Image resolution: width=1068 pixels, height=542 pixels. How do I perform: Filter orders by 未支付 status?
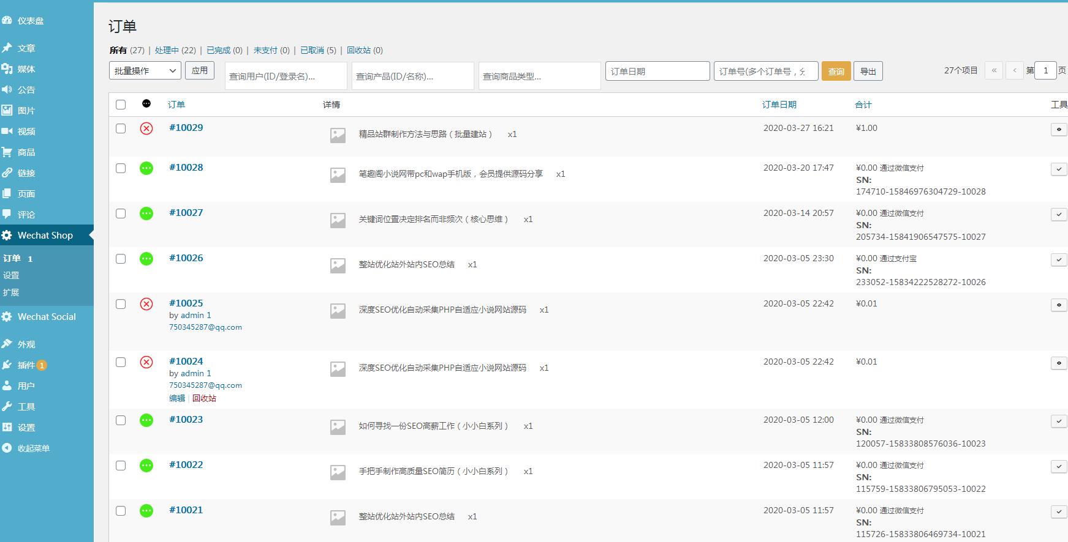coord(265,50)
